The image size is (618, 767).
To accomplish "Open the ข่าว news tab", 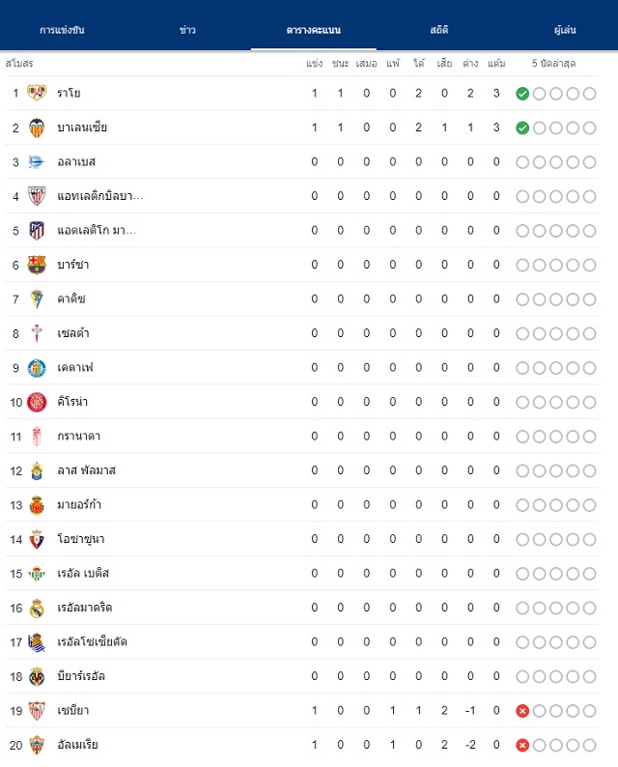I will (187, 30).
